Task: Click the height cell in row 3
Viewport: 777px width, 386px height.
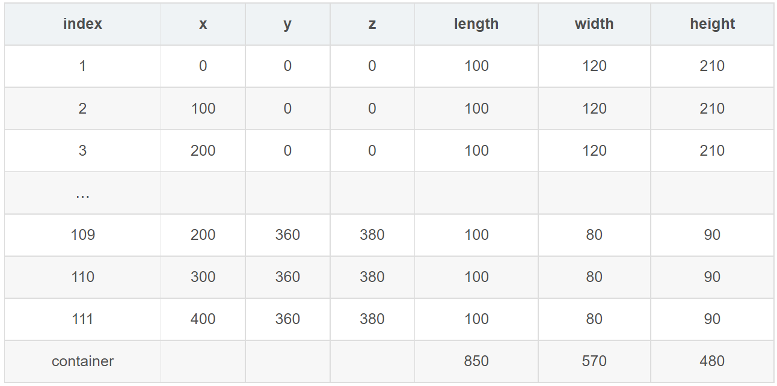Action: tap(712, 150)
